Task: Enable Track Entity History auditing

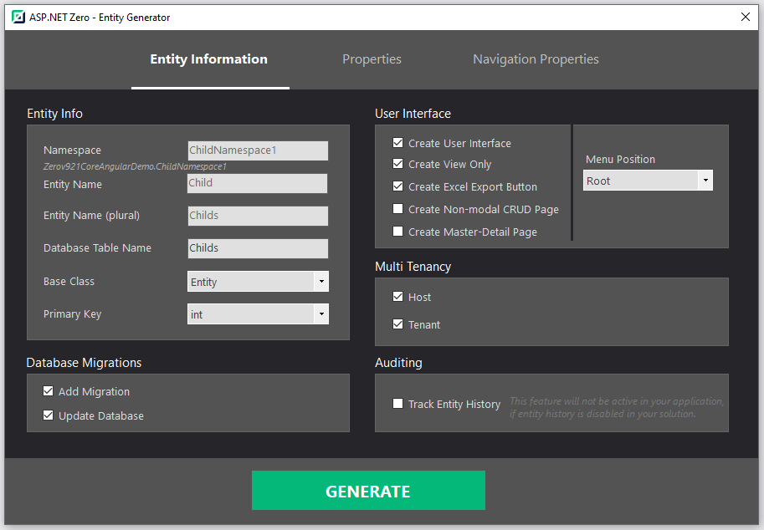Action: click(397, 403)
